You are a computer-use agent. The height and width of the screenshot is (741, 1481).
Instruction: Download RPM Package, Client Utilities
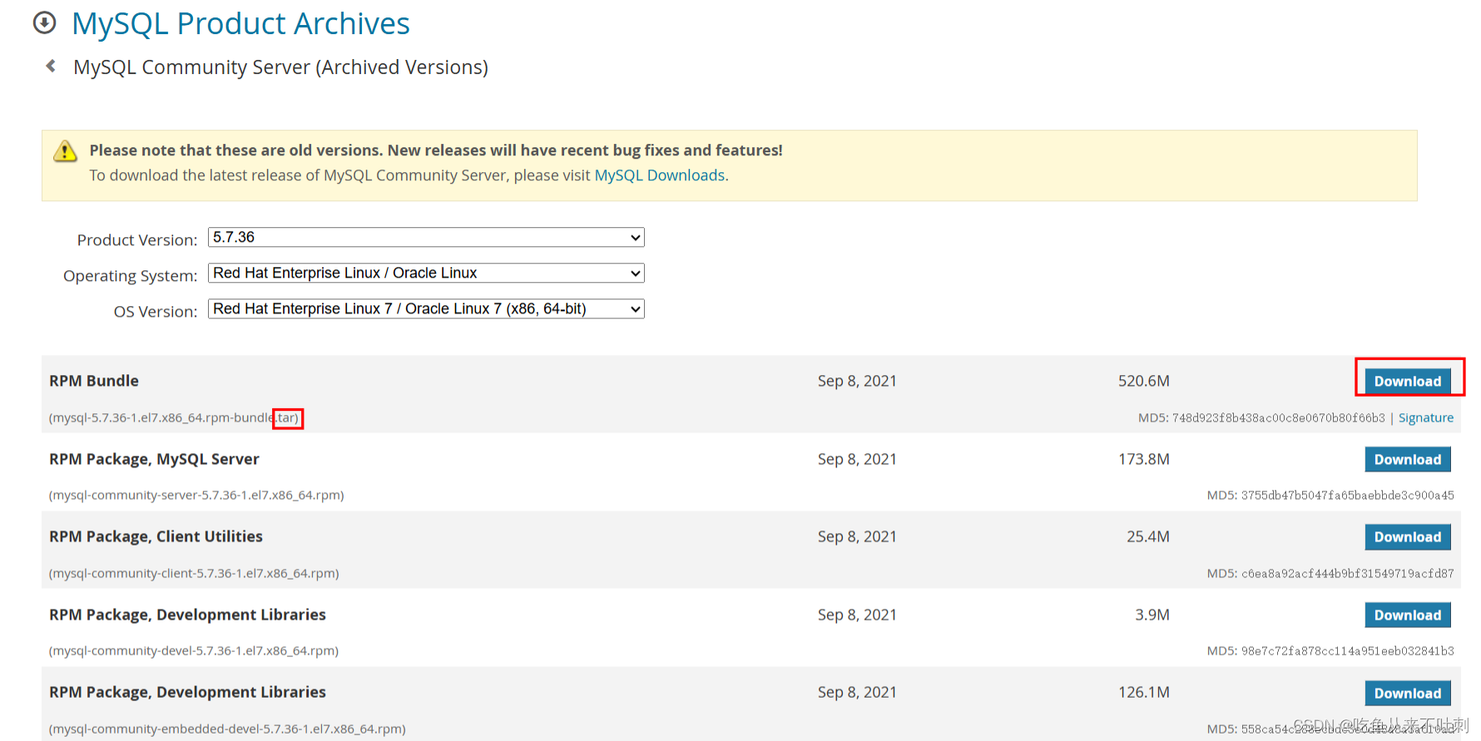click(x=1408, y=537)
